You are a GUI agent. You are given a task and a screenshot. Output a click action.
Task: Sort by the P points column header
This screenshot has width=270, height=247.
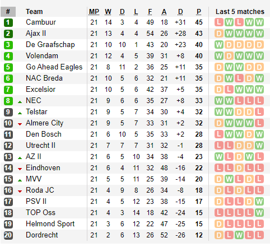[199, 12]
